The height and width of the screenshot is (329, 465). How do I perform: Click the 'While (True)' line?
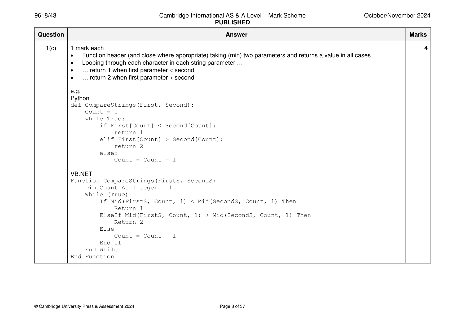point(106,195)
